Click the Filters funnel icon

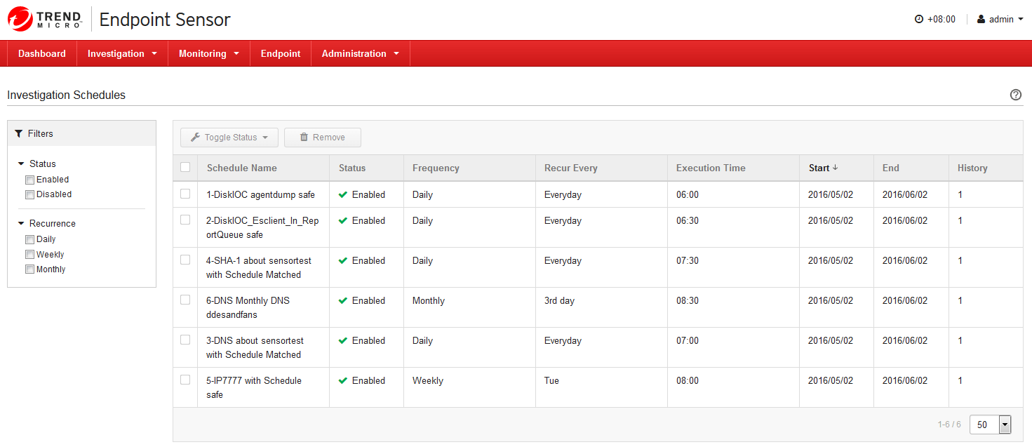(19, 133)
